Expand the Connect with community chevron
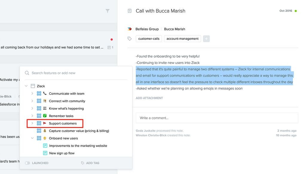This screenshot has height=174, width=306. pos(32,101)
